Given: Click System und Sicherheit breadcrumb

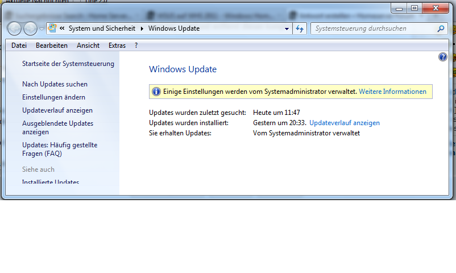Looking at the screenshot, I should click(102, 28).
